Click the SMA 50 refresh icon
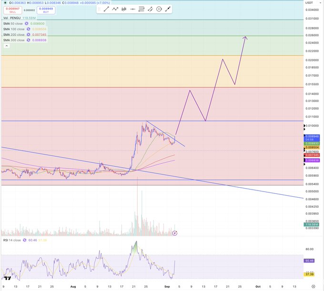 click(x=27, y=23)
